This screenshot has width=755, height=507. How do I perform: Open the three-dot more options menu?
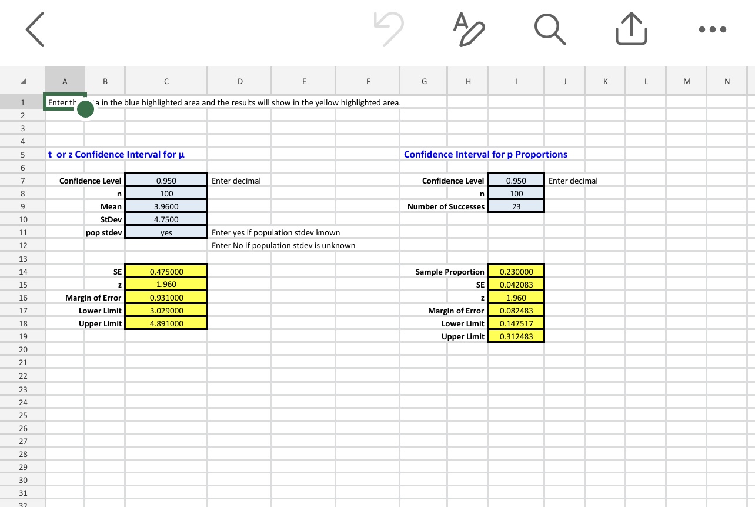coord(713,29)
